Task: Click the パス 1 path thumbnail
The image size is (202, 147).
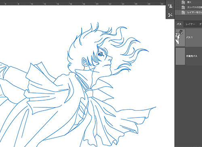Action: (x=180, y=38)
